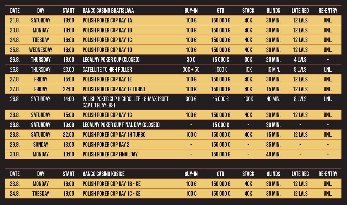Image resolution: width=347 pixels, height=205 pixels.
Task: Select the Polish Poker Cup Day 1F Turbo row
Action: [173, 89]
